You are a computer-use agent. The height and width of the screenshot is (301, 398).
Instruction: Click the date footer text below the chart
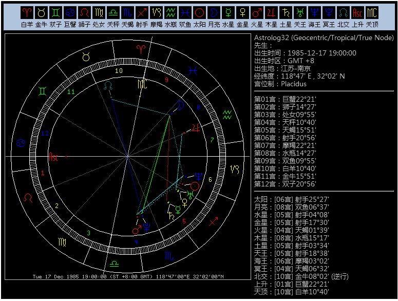[128, 276]
